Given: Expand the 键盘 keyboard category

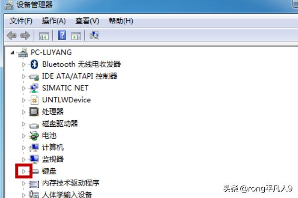Looking at the screenshot, I should pyautogui.click(x=23, y=171).
